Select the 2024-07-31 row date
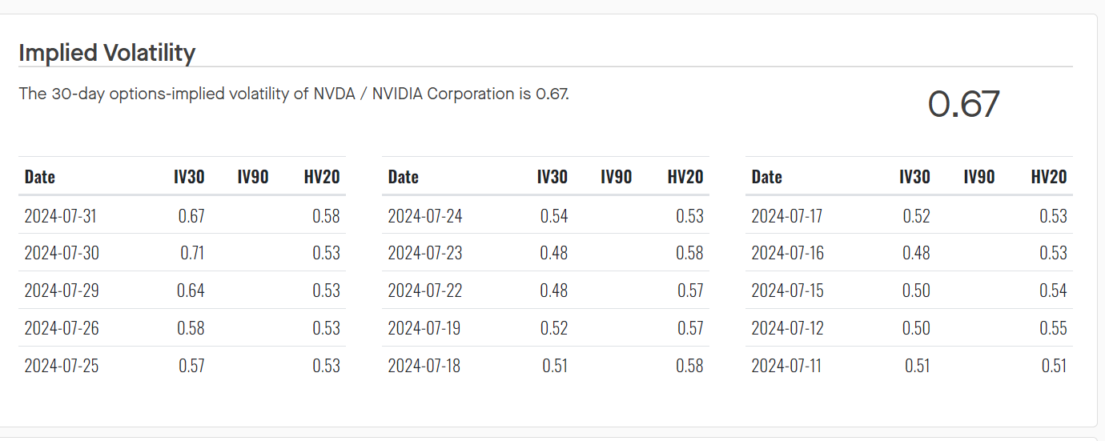 pos(61,216)
